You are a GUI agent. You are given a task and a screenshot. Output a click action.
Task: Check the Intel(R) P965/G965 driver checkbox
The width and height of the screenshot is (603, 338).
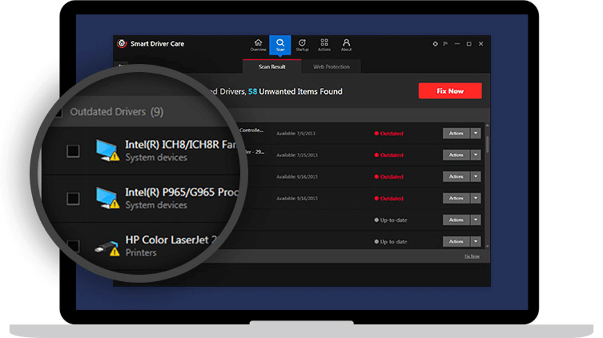[73, 199]
